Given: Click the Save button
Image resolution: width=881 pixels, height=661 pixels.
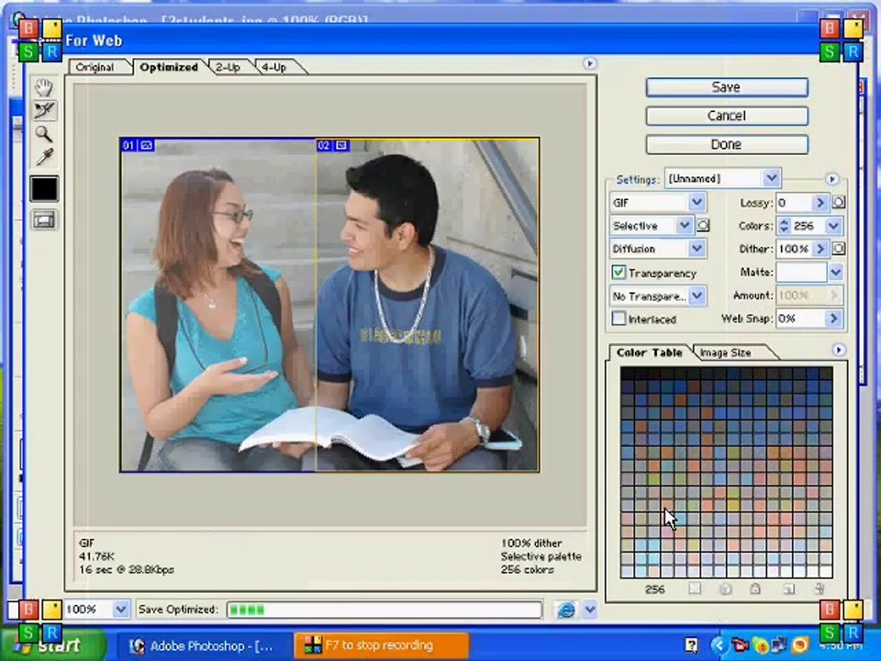Looking at the screenshot, I should tap(727, 87).
